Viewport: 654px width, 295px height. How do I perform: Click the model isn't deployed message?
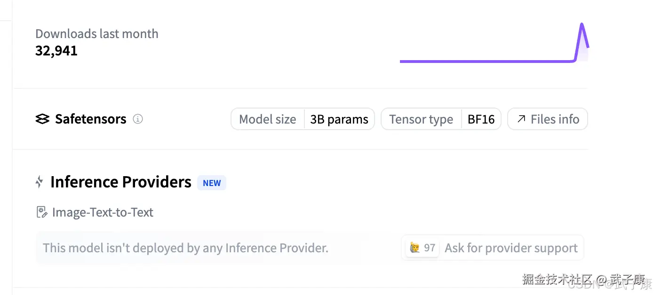185,248
